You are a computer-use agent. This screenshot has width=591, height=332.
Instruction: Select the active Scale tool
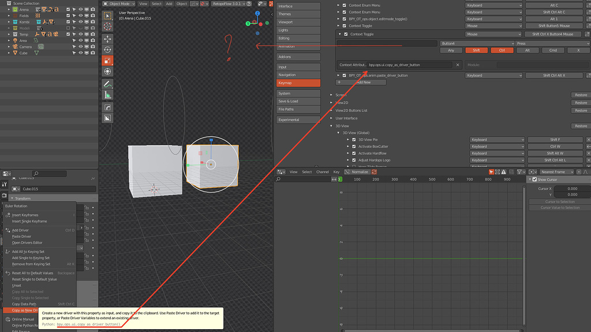pyautogui.click(x=108, y=61)
